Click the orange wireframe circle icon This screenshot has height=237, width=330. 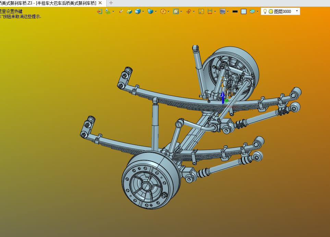click(x=163, y=11)
